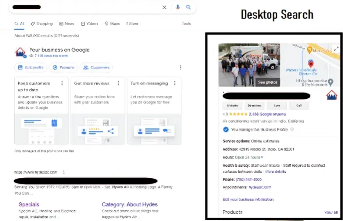Open the search Tools options
Image resolution: width=343 pixels, height=221 pixels.
pos(186,23)
